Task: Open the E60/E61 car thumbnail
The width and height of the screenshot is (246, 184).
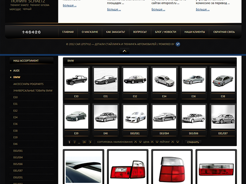Action: pyautogui.click(x=135, y=117)
